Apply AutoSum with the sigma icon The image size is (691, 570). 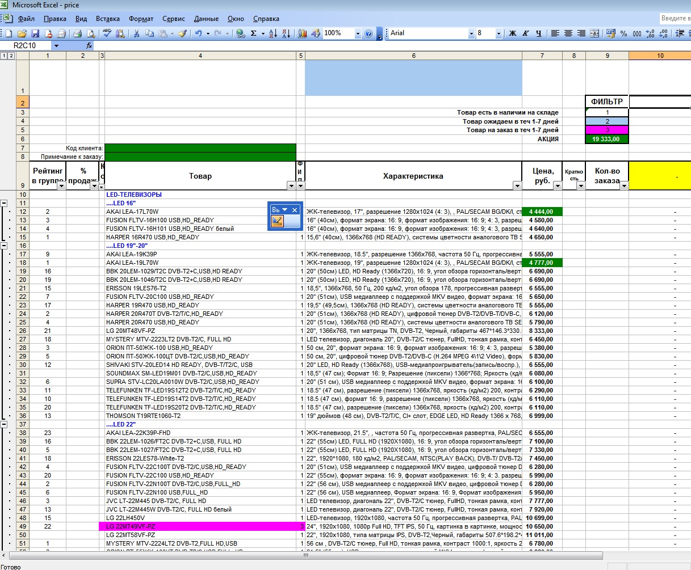pyautogui.click(x=254, y=33)
